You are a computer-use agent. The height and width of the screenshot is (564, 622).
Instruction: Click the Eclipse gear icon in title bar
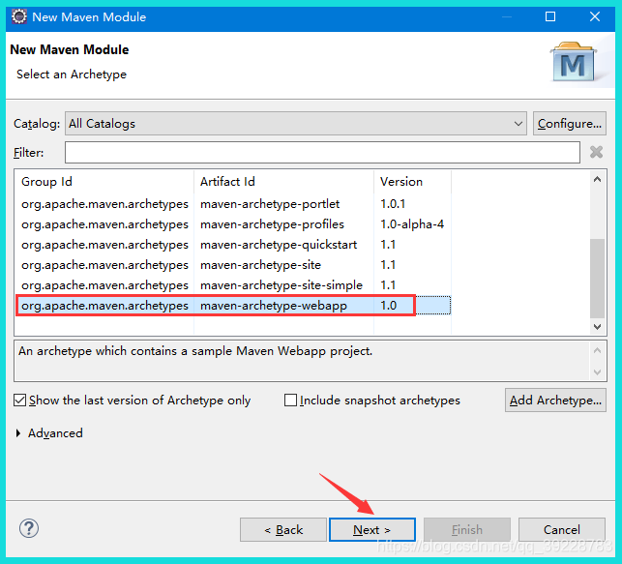tap(19, 16)
